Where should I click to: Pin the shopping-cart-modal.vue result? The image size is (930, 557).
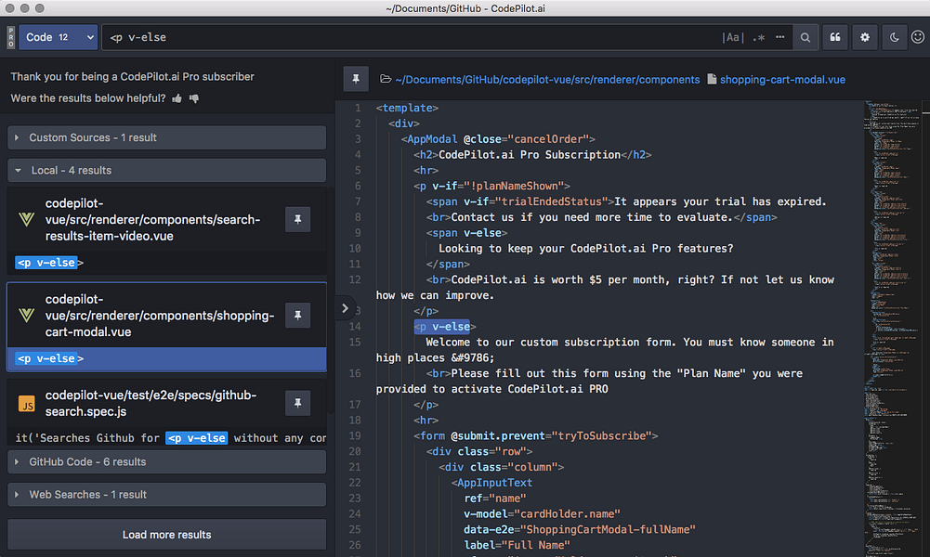297,316
